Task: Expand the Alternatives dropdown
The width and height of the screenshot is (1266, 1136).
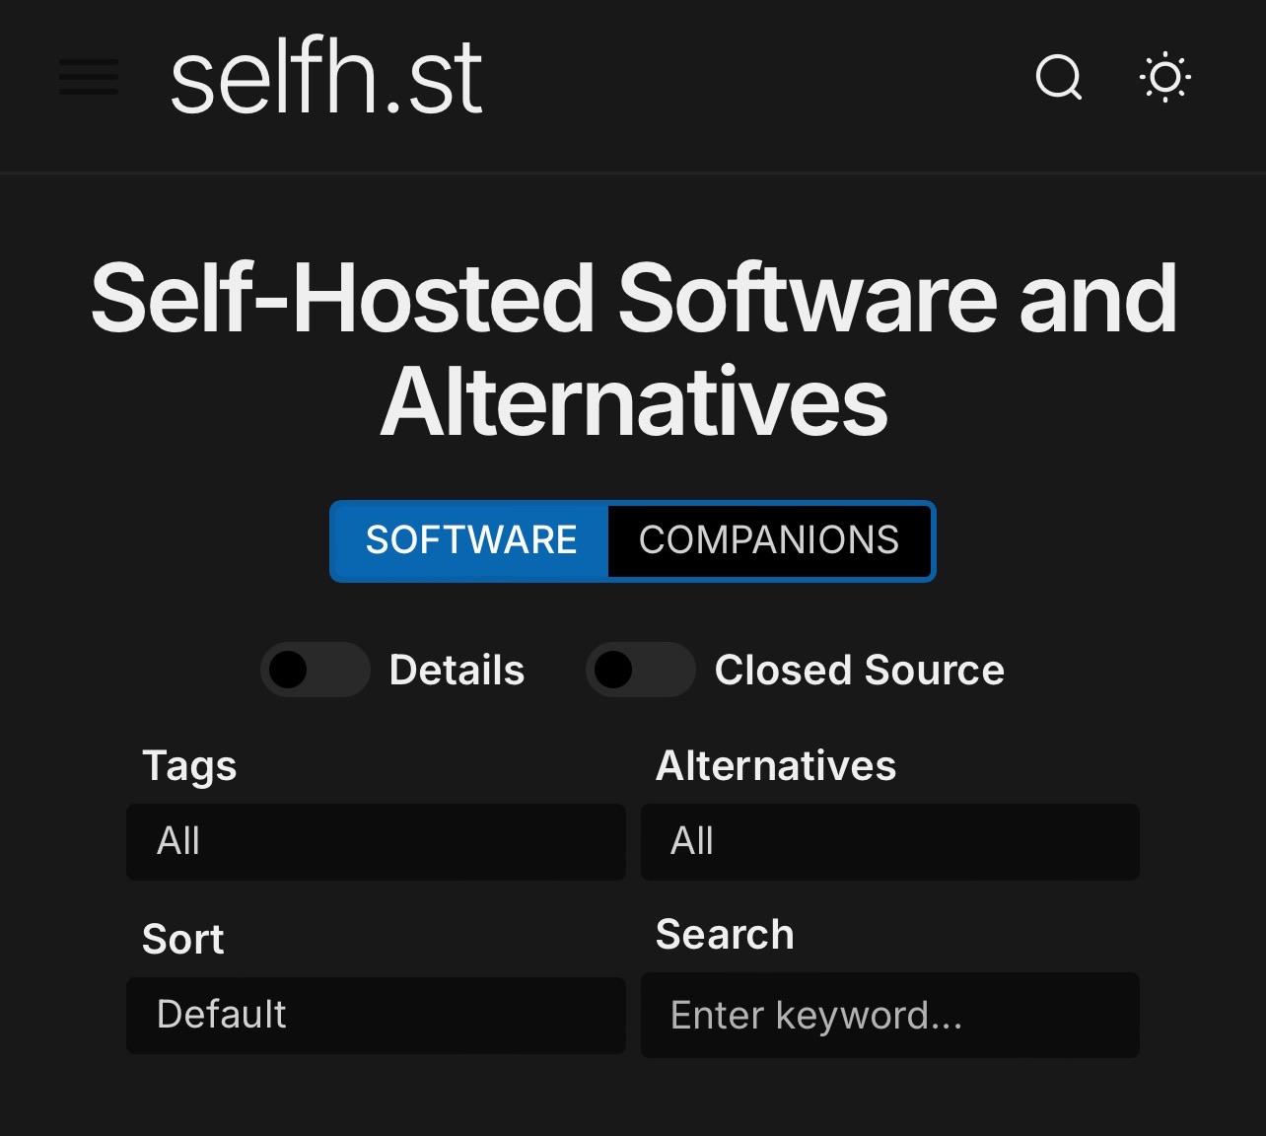Action: click(x=889, y=841)
